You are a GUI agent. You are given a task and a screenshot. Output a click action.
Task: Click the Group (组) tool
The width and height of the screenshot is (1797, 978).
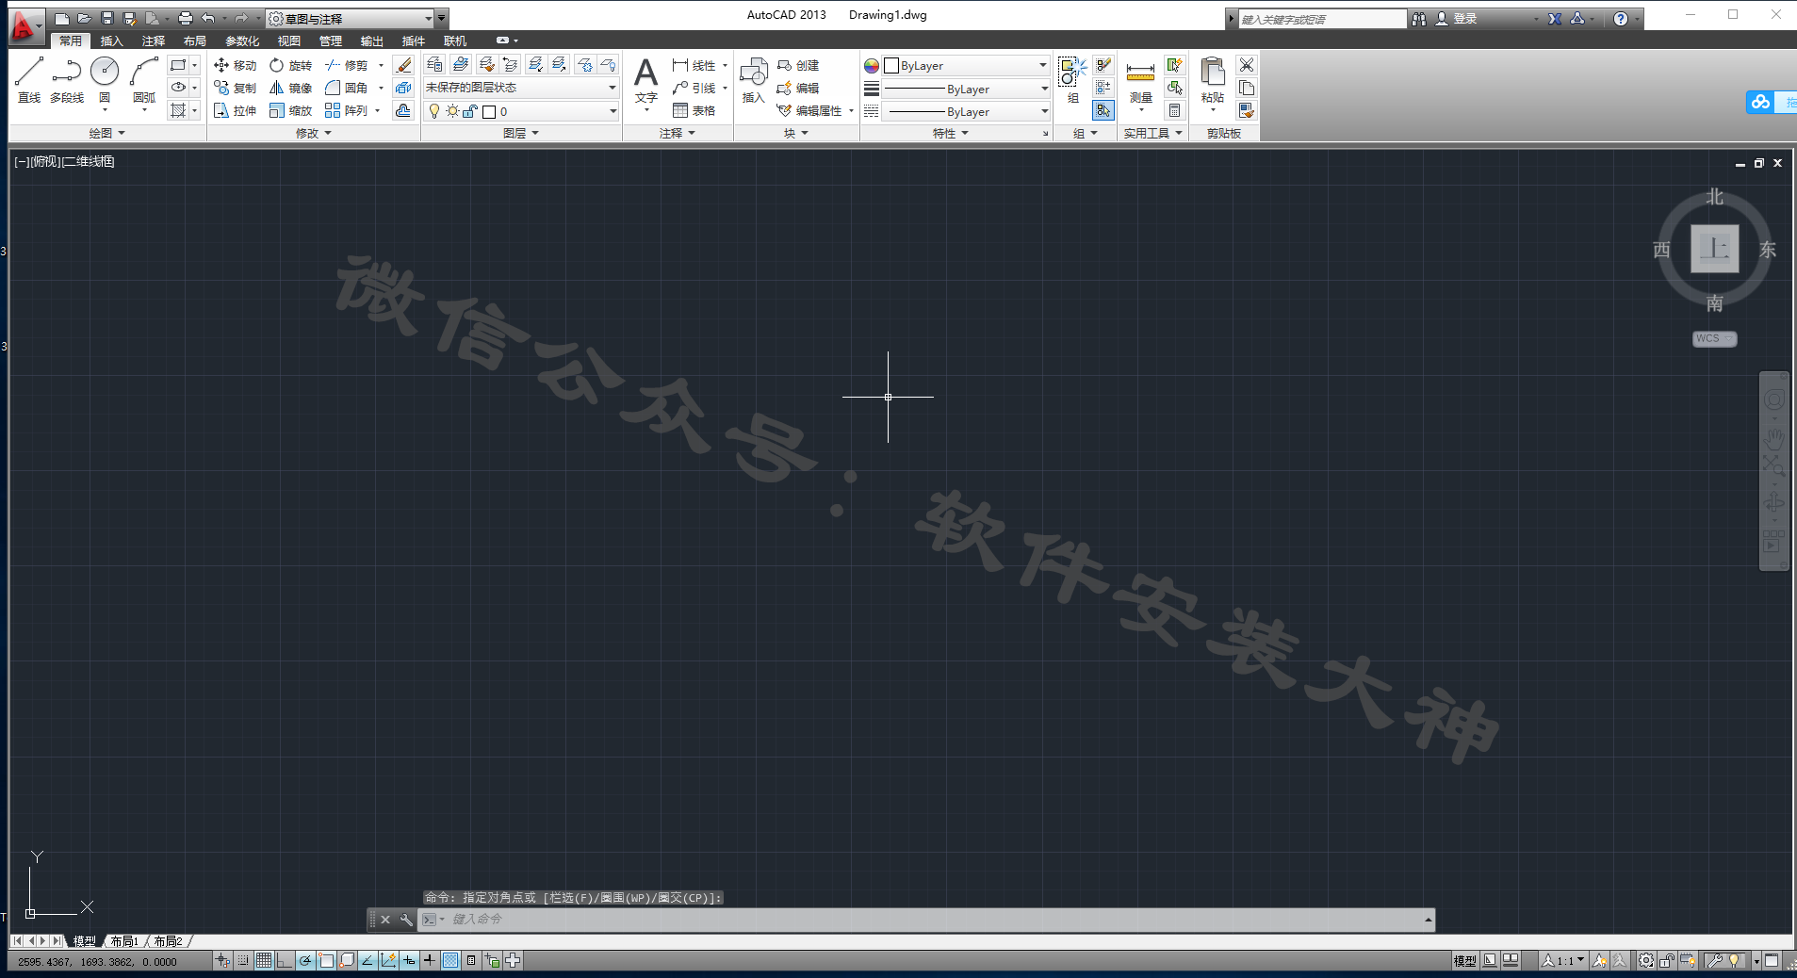(1072, 80)
